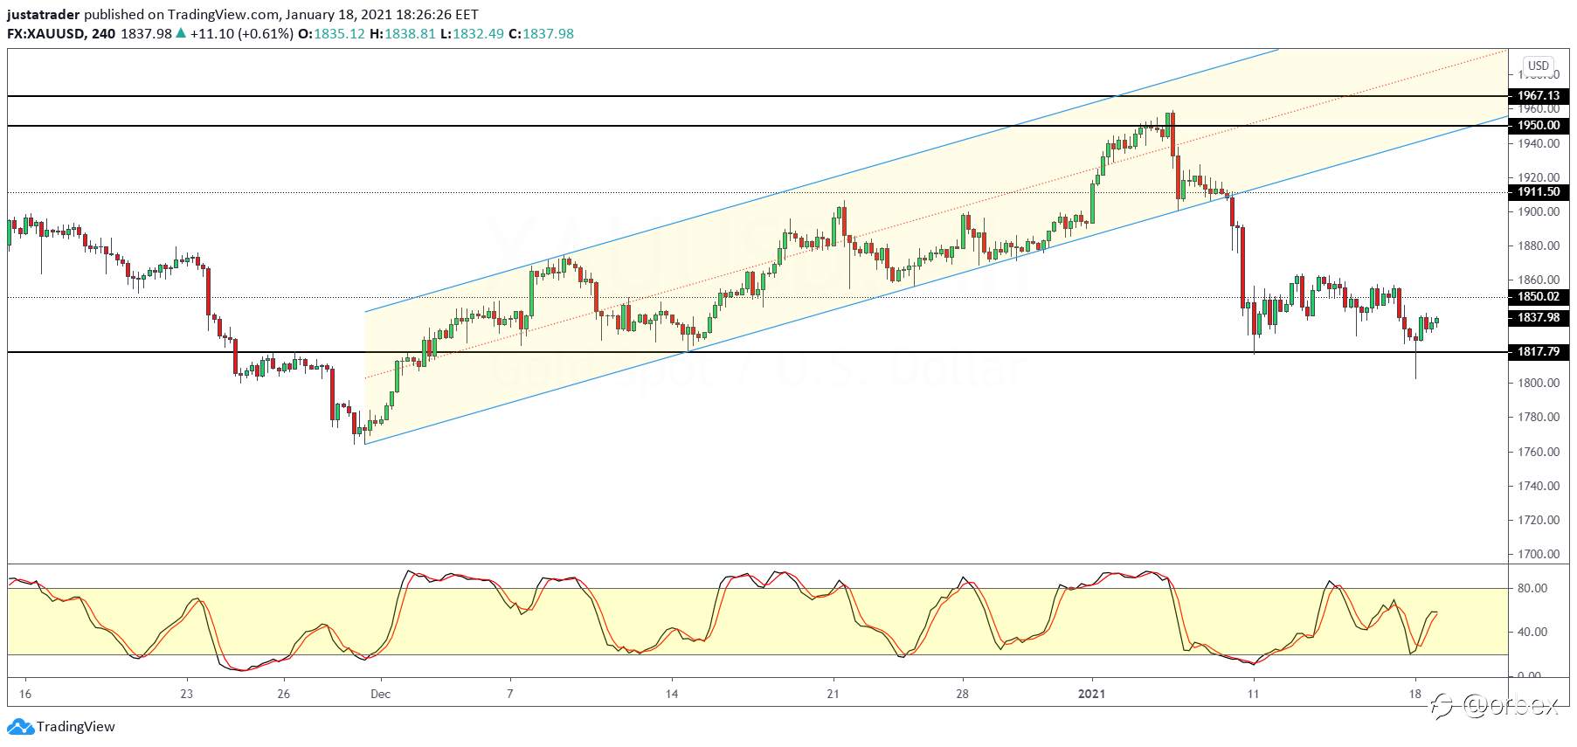Screen dimensions: 1577x747
Task: Select the 1950.00 price level tag
Action: [1539, 126]
